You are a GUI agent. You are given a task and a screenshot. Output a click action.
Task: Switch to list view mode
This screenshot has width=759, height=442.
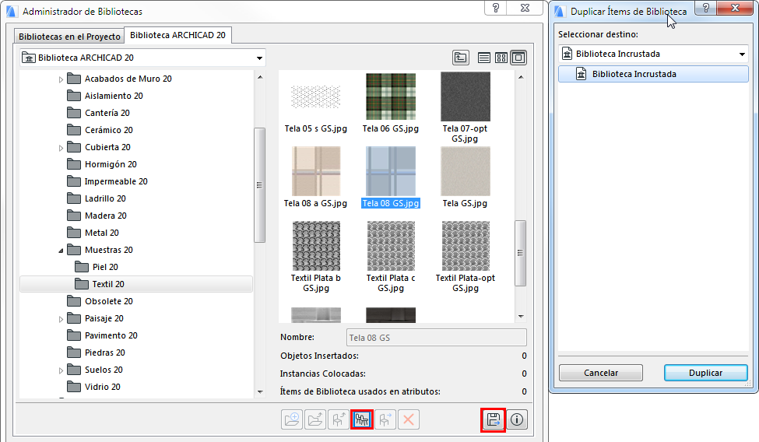pos(484,58)
